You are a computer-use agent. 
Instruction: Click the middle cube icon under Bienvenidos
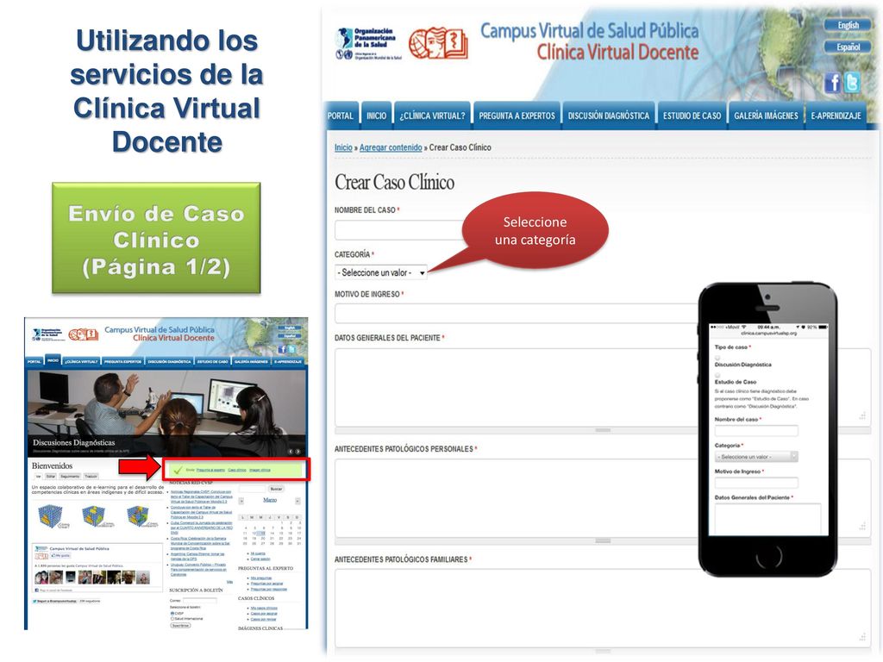tap(96, 516)
